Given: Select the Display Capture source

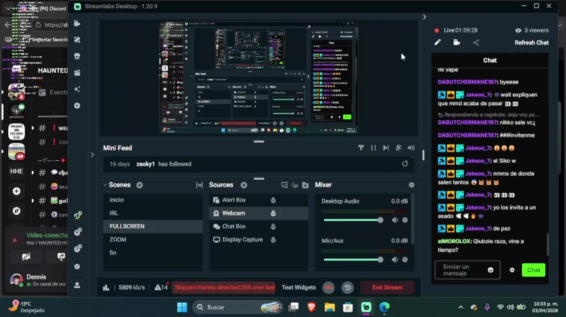Looking at the screenshot, I should tap(258, 240).
